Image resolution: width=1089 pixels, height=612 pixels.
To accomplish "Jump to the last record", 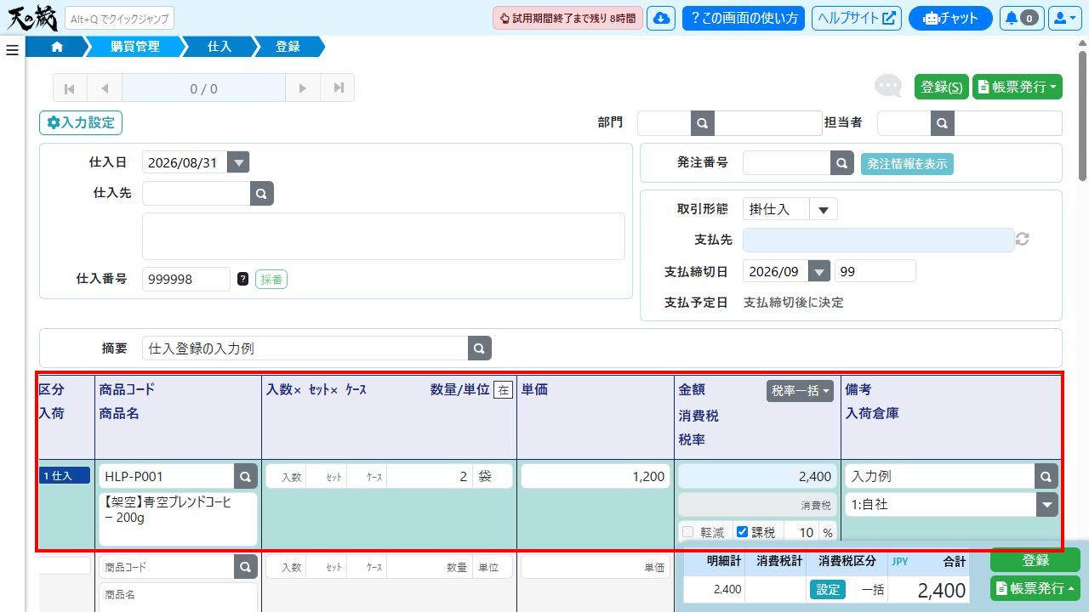I will pos(338,88).
